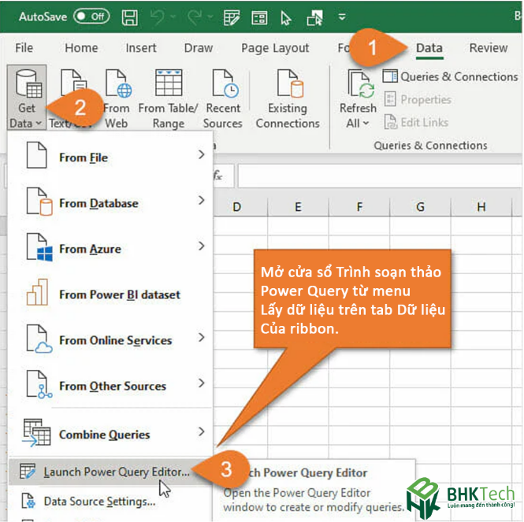
Task: Click Launch Power Query Editor
Action: [x=110, y=472]
